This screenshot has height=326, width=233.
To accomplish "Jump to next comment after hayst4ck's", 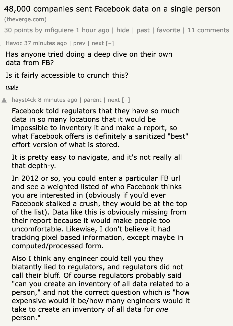I will pyautogui.click(x=114, y=100).
